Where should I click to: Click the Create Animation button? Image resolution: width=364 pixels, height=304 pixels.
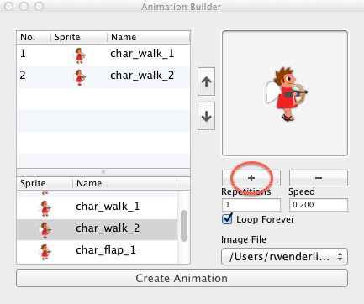(x=182, y=278)
